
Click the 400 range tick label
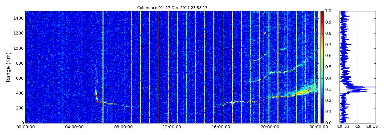(x=20, y=93)
